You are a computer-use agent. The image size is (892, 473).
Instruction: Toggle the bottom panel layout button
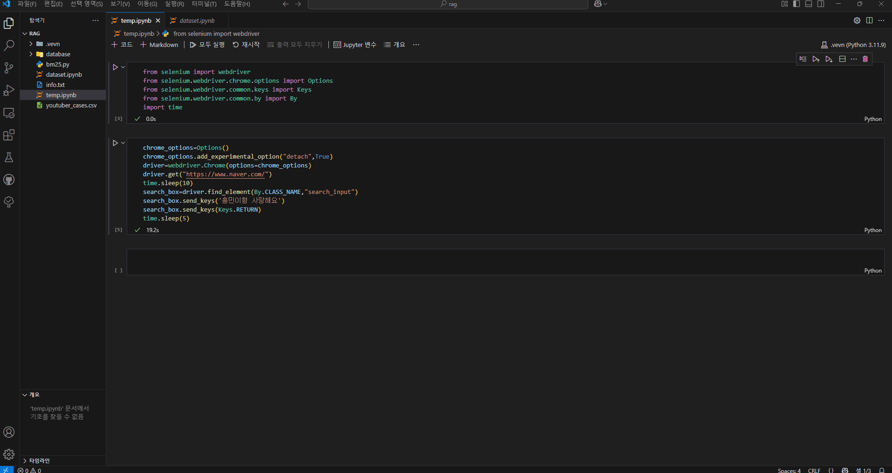809,4
